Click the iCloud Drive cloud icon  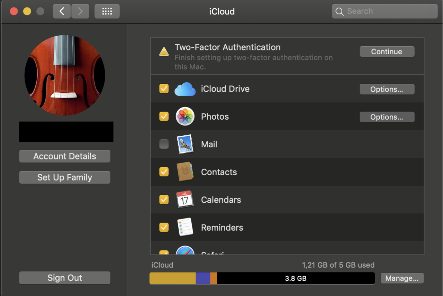click(185, 89)
